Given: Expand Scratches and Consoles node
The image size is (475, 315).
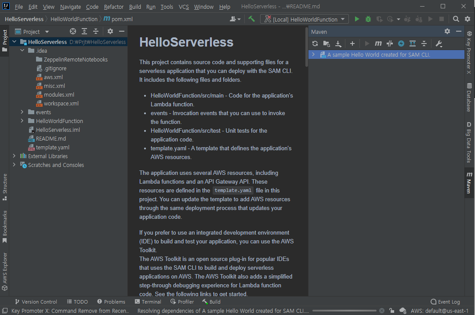Looking at the screenshot, I should tap(14, 165).
